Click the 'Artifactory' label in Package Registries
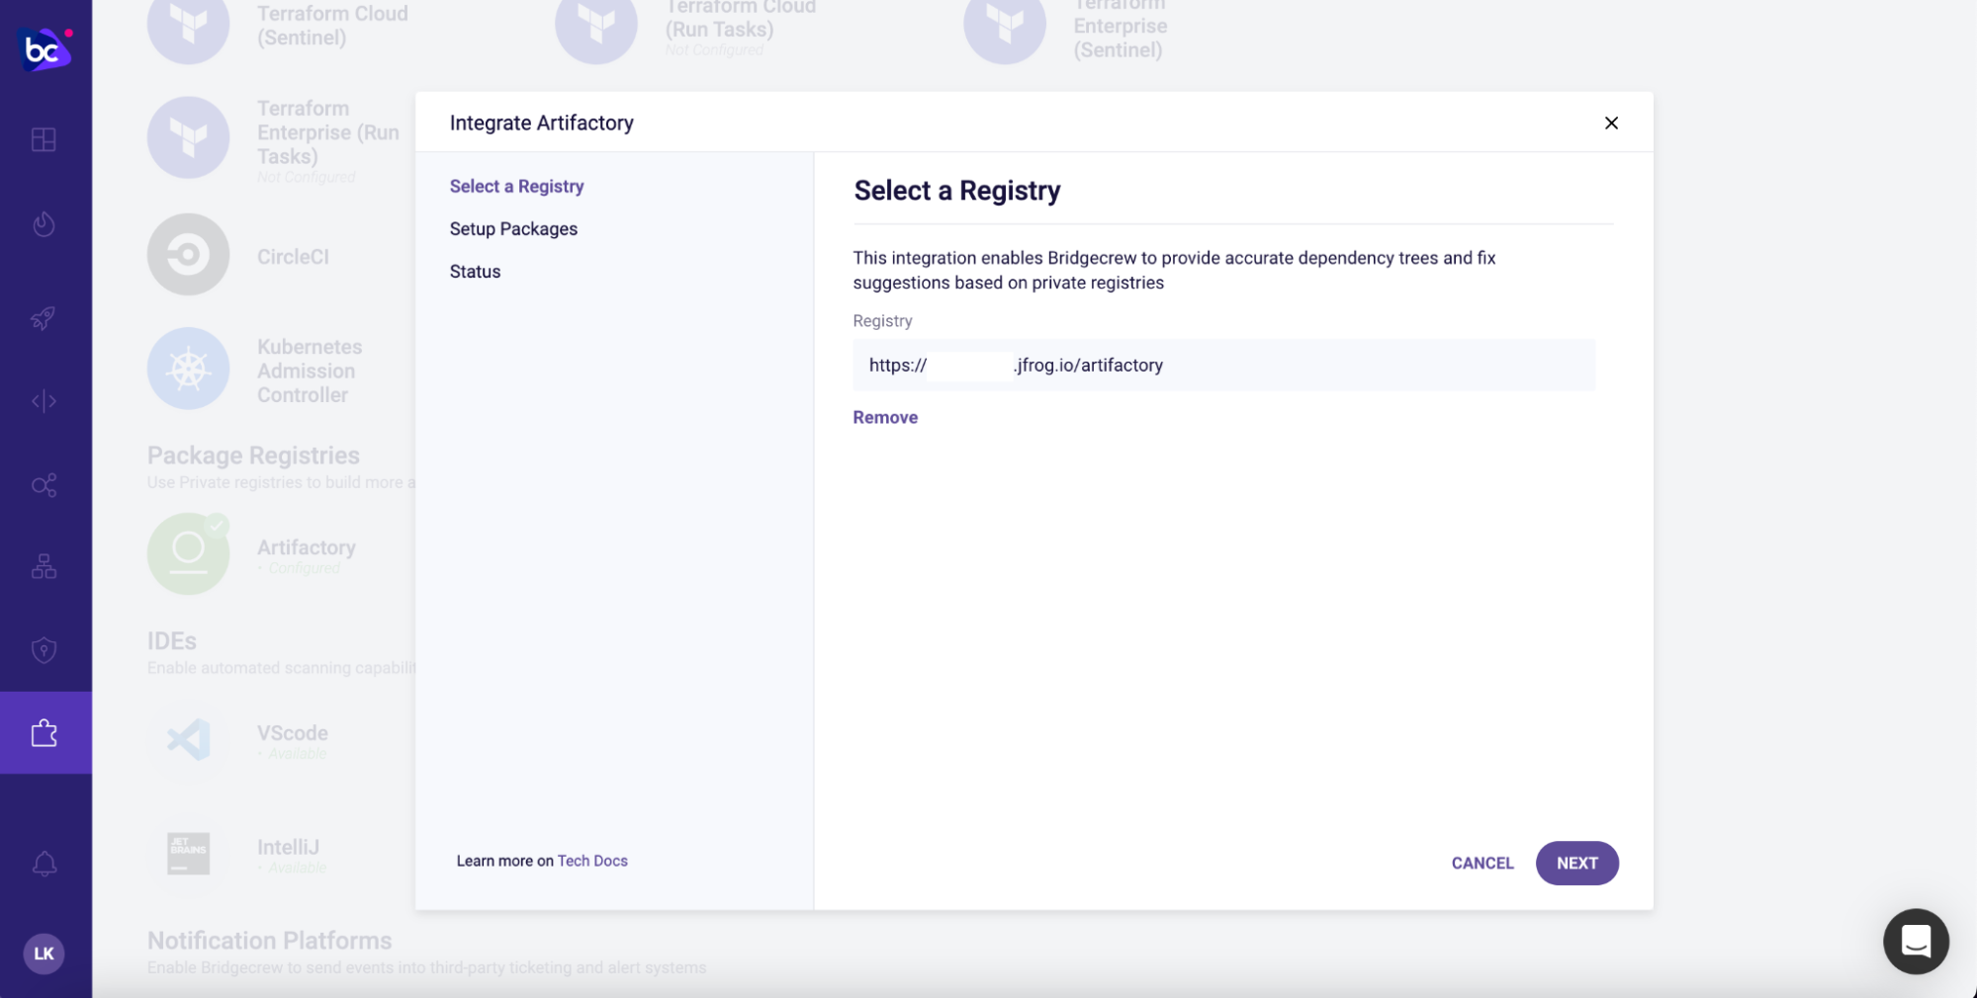The width and height of the screenshot is (1977, 999). 307,546
